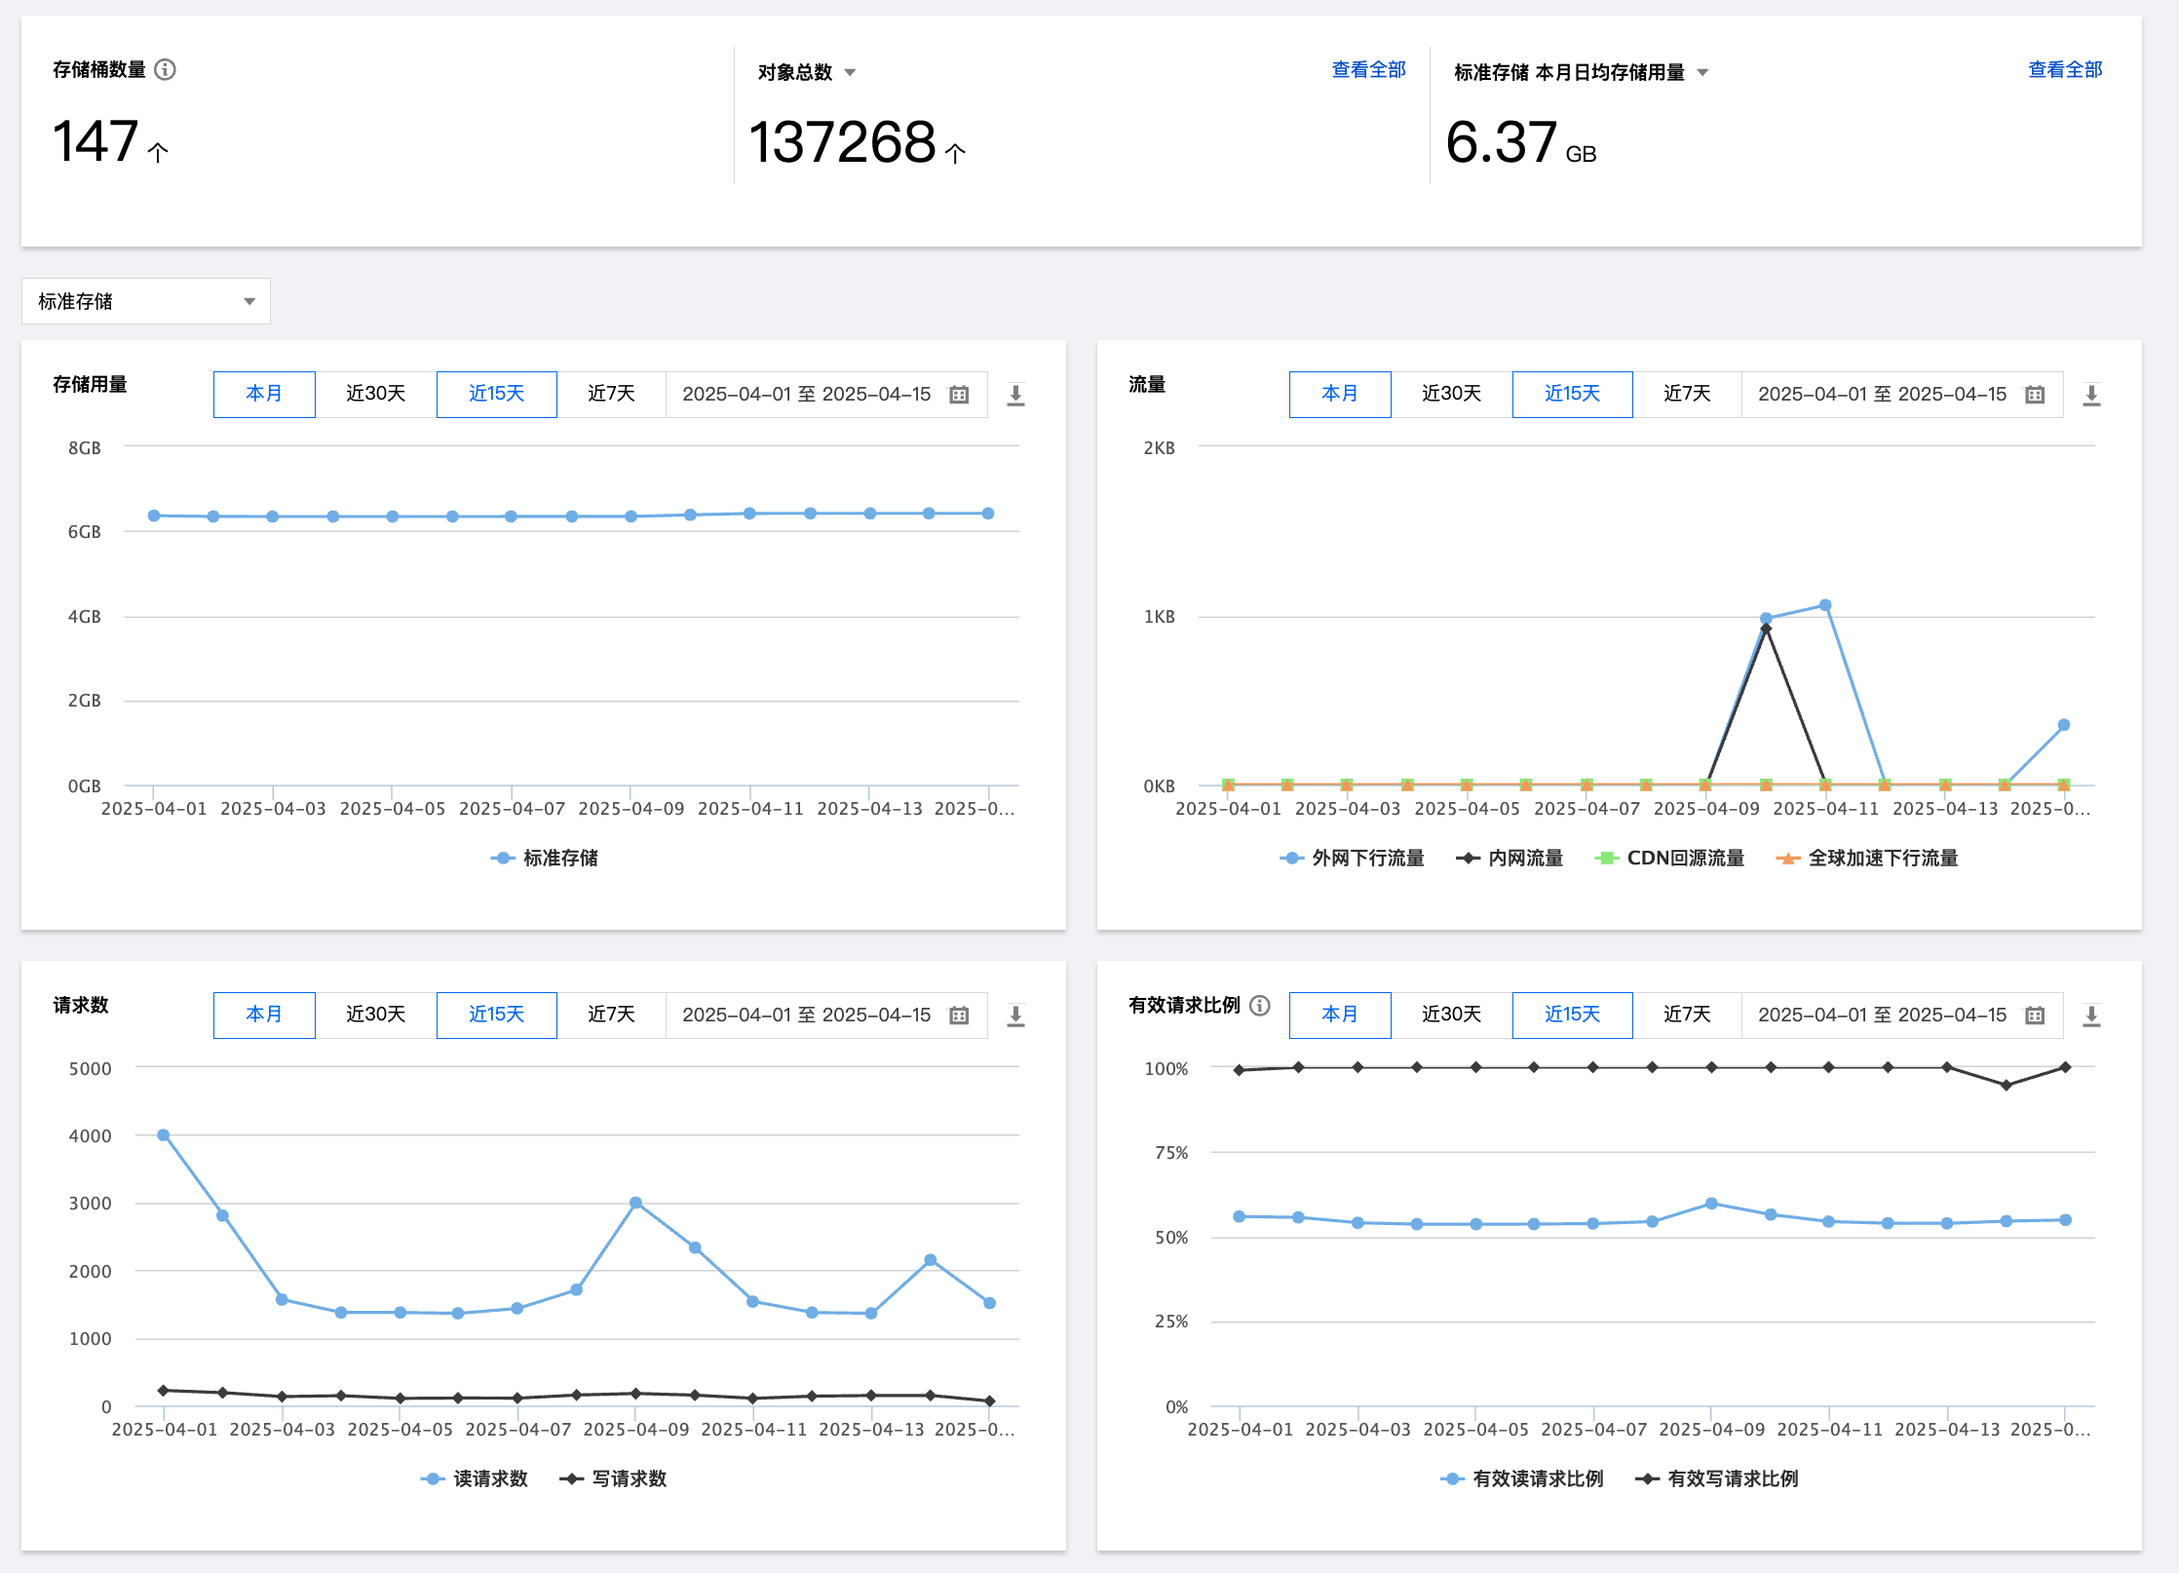Open 查看全部 link for 标准存储 usage
Screen dimensions: 2179x1573
2065,69
